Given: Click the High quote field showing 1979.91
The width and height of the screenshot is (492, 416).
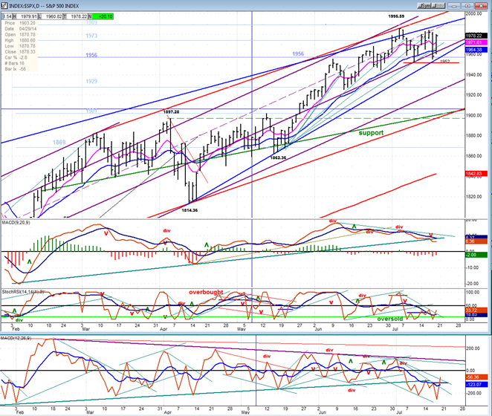Looking at the screenshot, I should (x=27, y=16).
